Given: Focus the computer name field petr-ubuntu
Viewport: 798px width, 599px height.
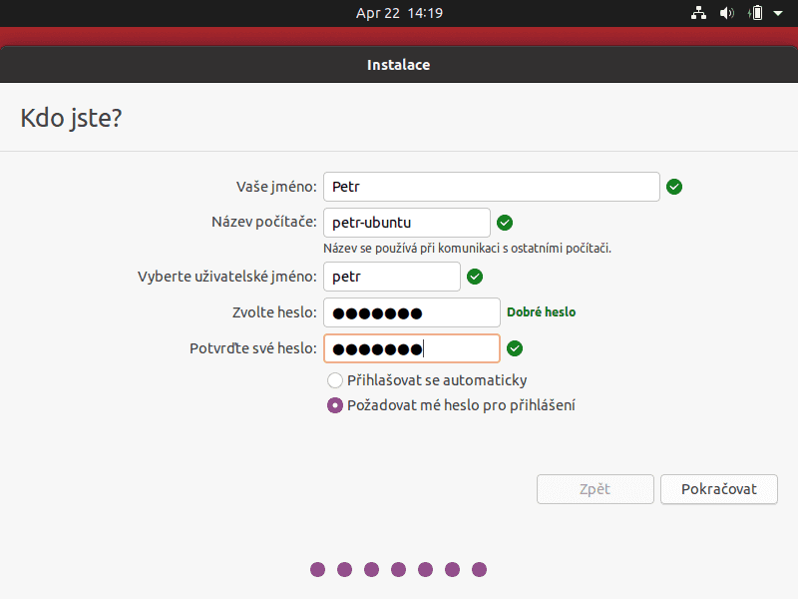Looking at the screenshot, I should click(407, 223).
